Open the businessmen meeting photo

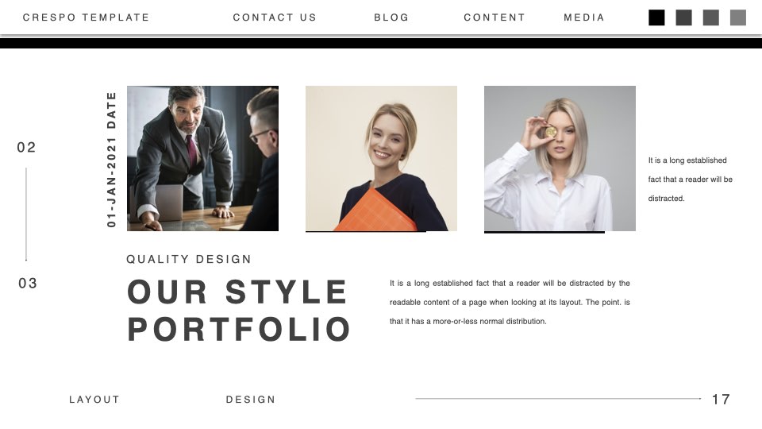(202, 159)
